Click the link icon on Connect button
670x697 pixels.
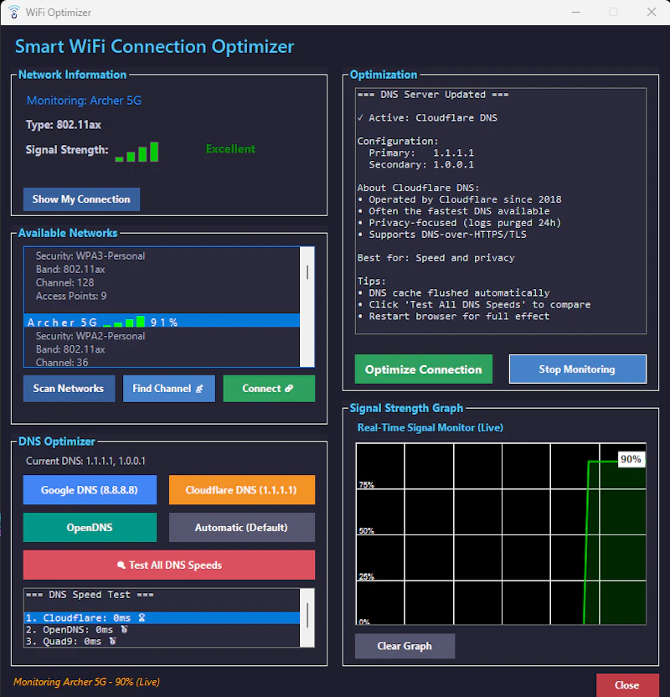pos(289,389)
